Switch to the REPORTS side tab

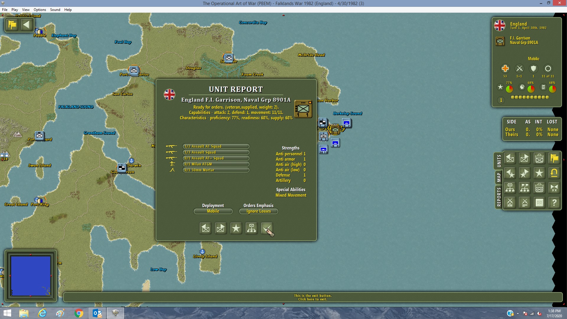[x=499, y=197]
